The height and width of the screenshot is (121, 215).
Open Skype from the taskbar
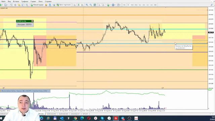102,118
